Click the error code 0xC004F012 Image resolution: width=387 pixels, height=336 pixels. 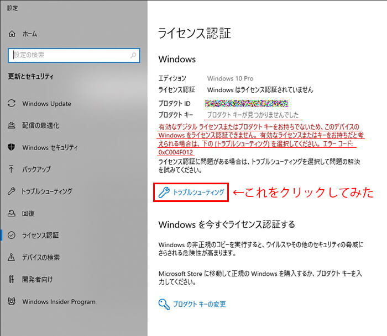click(x=175, y=152)
